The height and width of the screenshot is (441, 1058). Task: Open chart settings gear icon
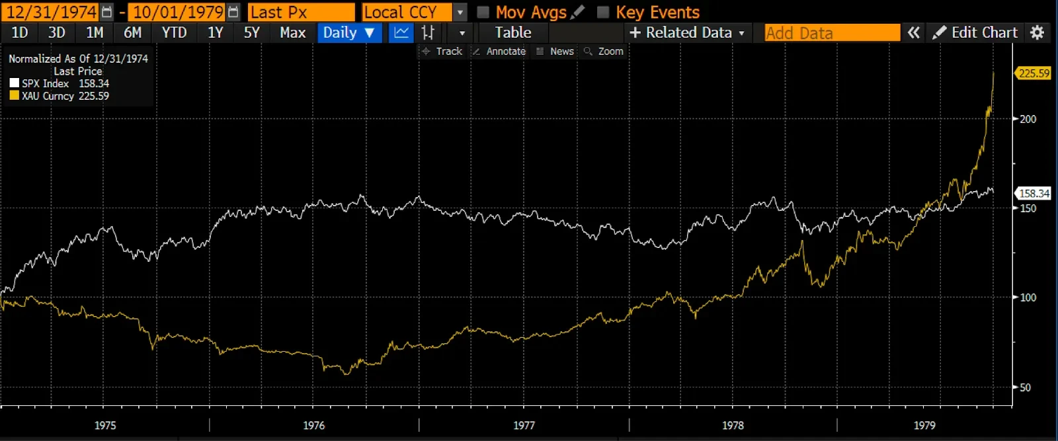click(x=1038, y=32)
